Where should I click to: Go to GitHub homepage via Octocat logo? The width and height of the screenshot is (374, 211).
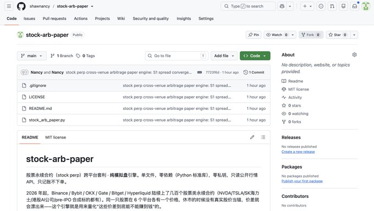click(x=21, y=6)
